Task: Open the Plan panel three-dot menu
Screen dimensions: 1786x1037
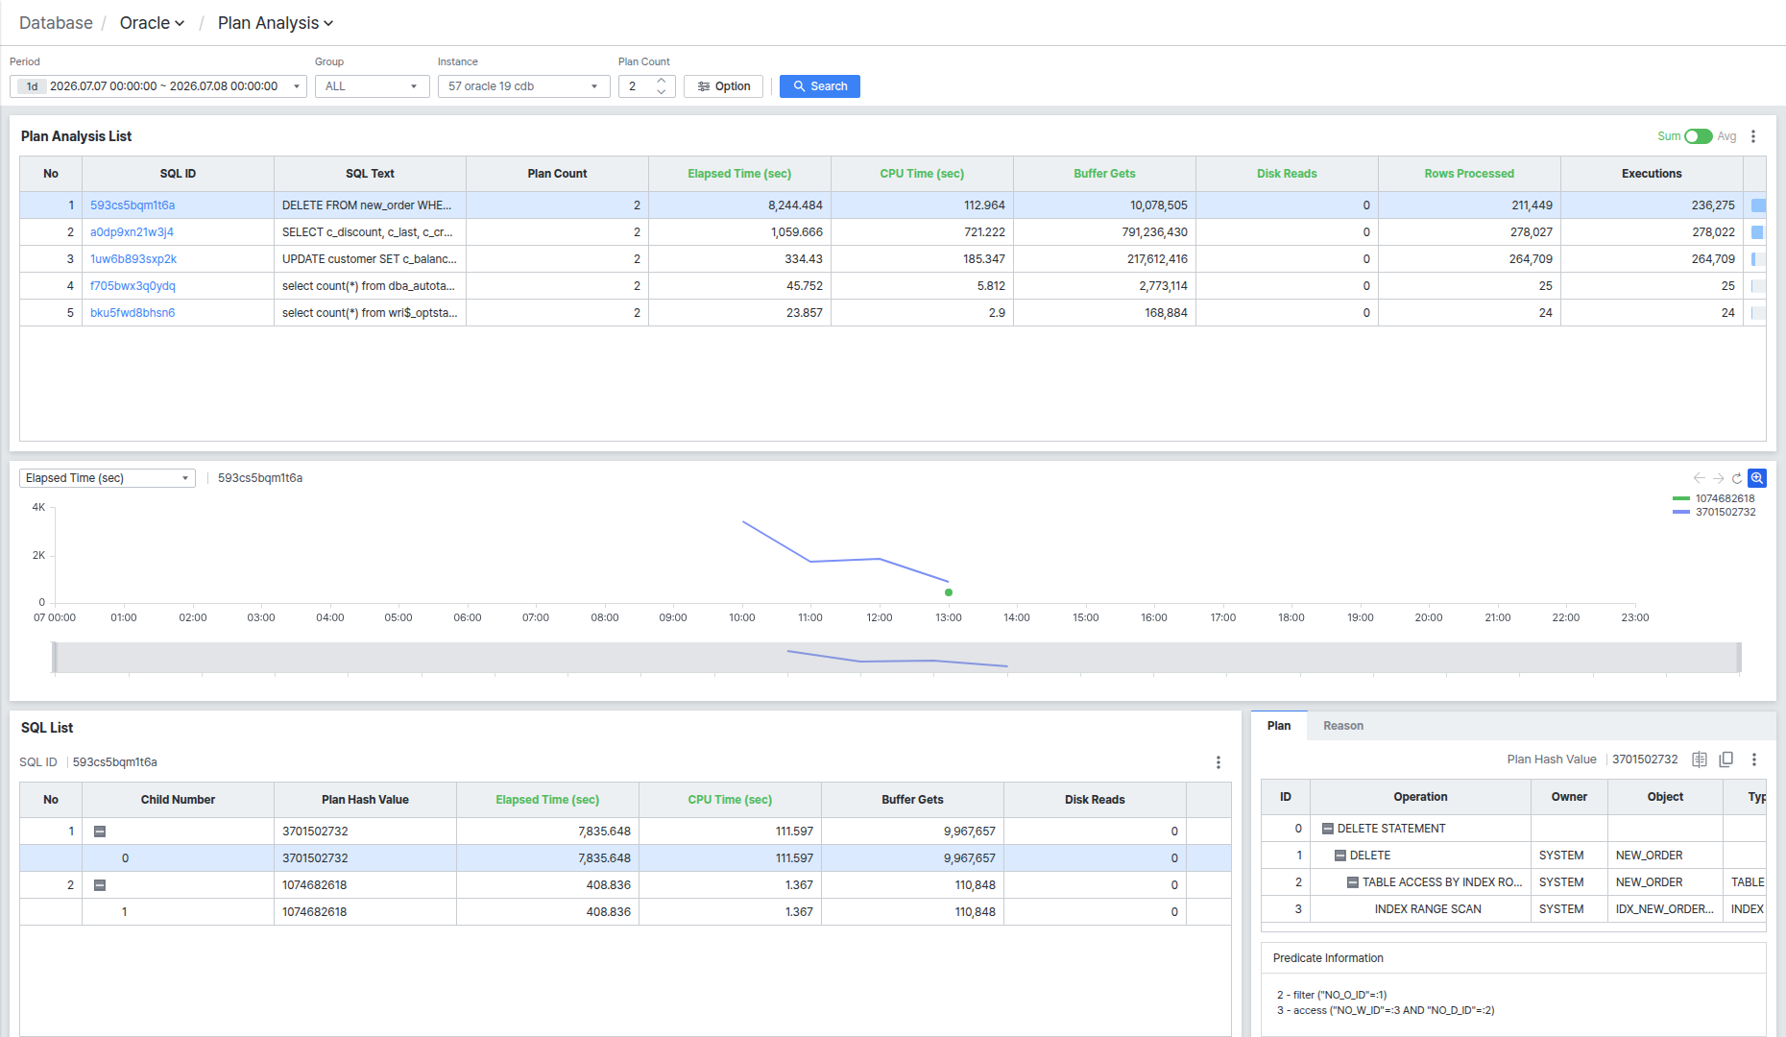Action: pos(1754,760)
